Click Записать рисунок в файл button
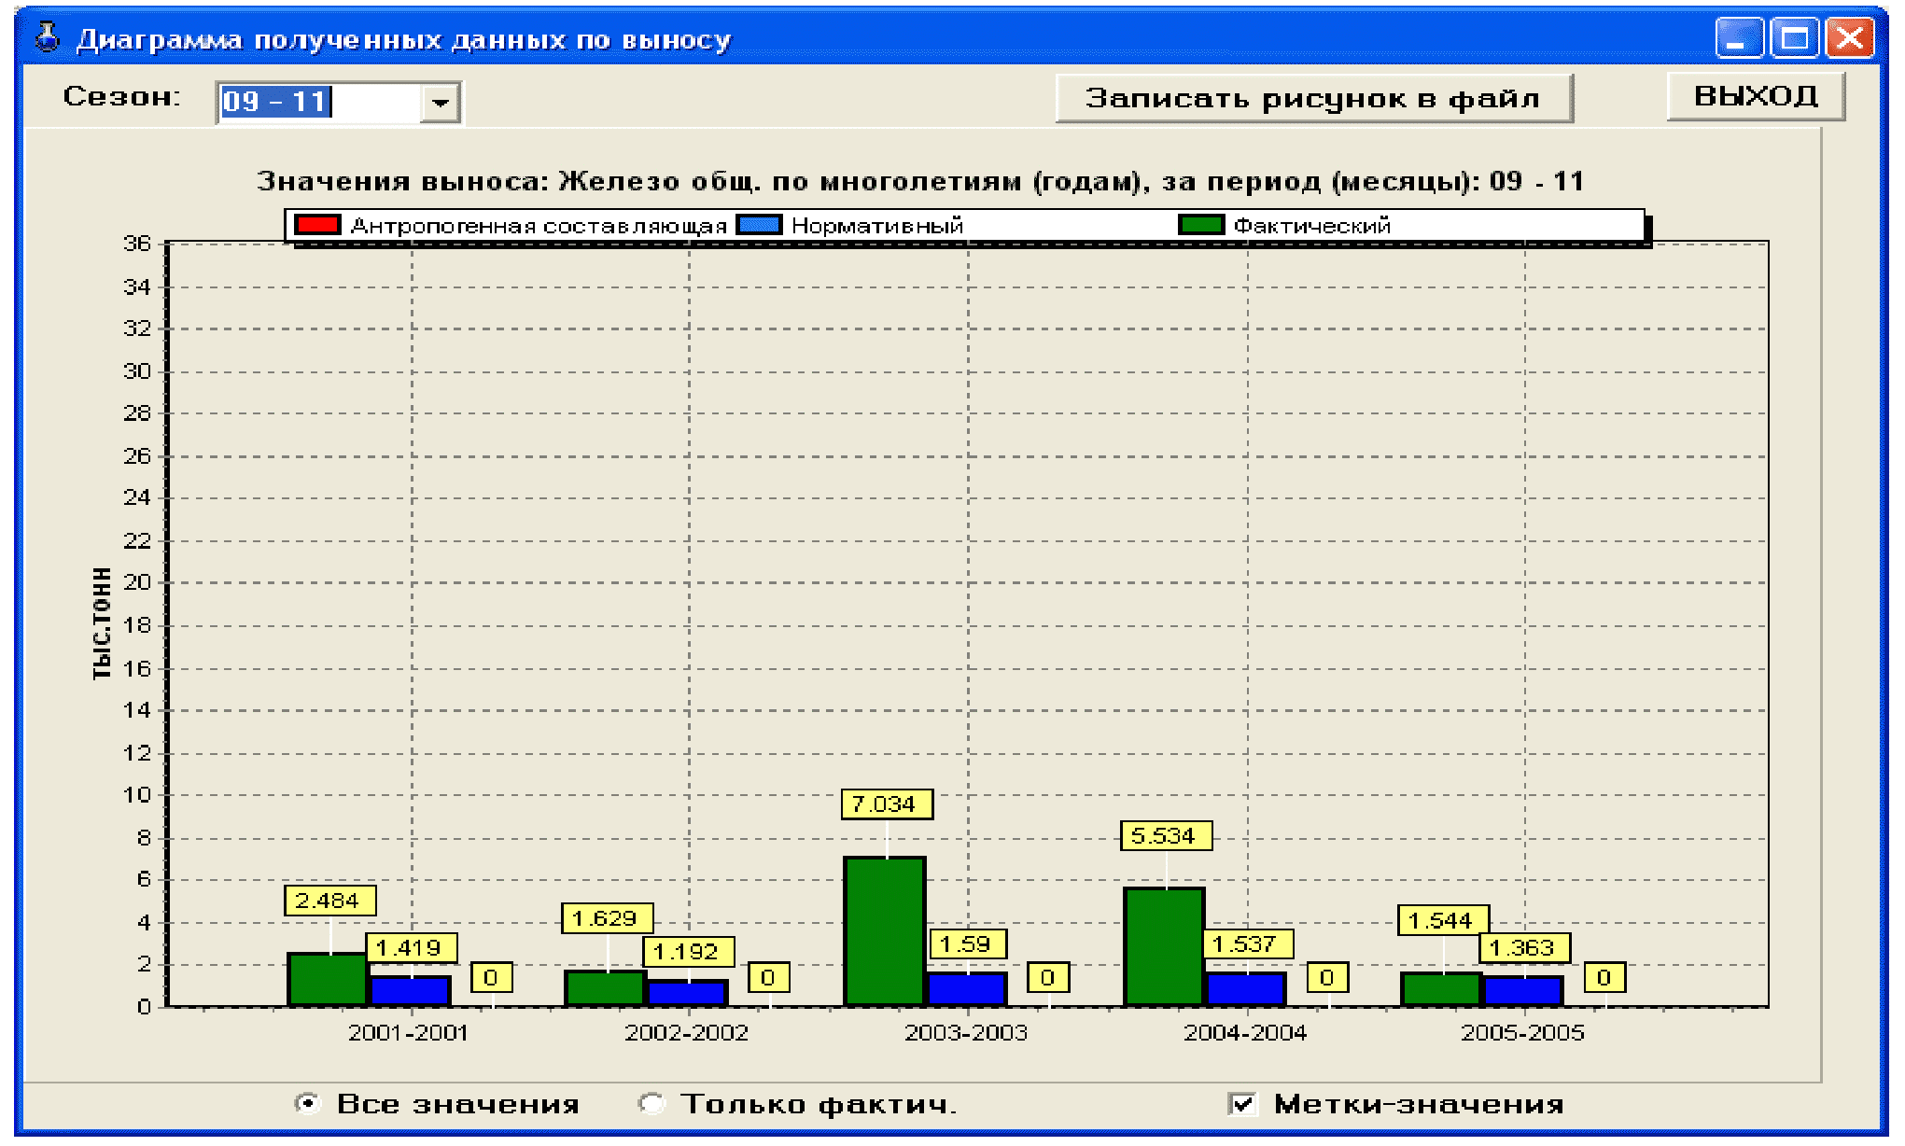Viewport: 1905px width, 1146px height. click(x=1313, y=98)
